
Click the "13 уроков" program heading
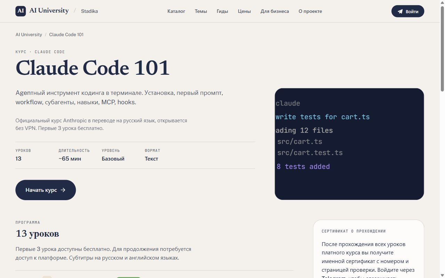[x=38, y=234]
